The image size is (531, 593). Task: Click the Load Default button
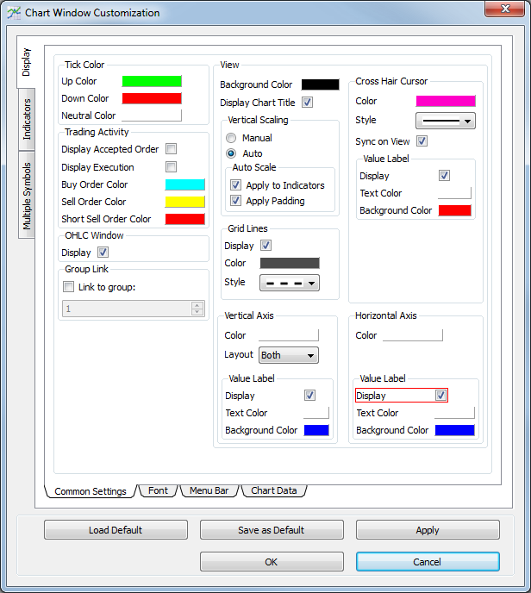(x=116, y=530)
